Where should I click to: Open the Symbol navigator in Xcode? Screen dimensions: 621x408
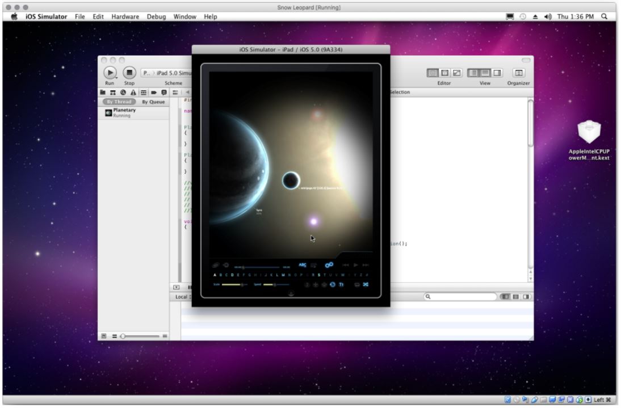113,92
